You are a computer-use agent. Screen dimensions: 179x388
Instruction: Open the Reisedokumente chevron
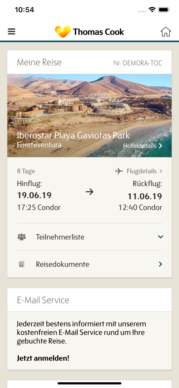[x=160, y=264]
